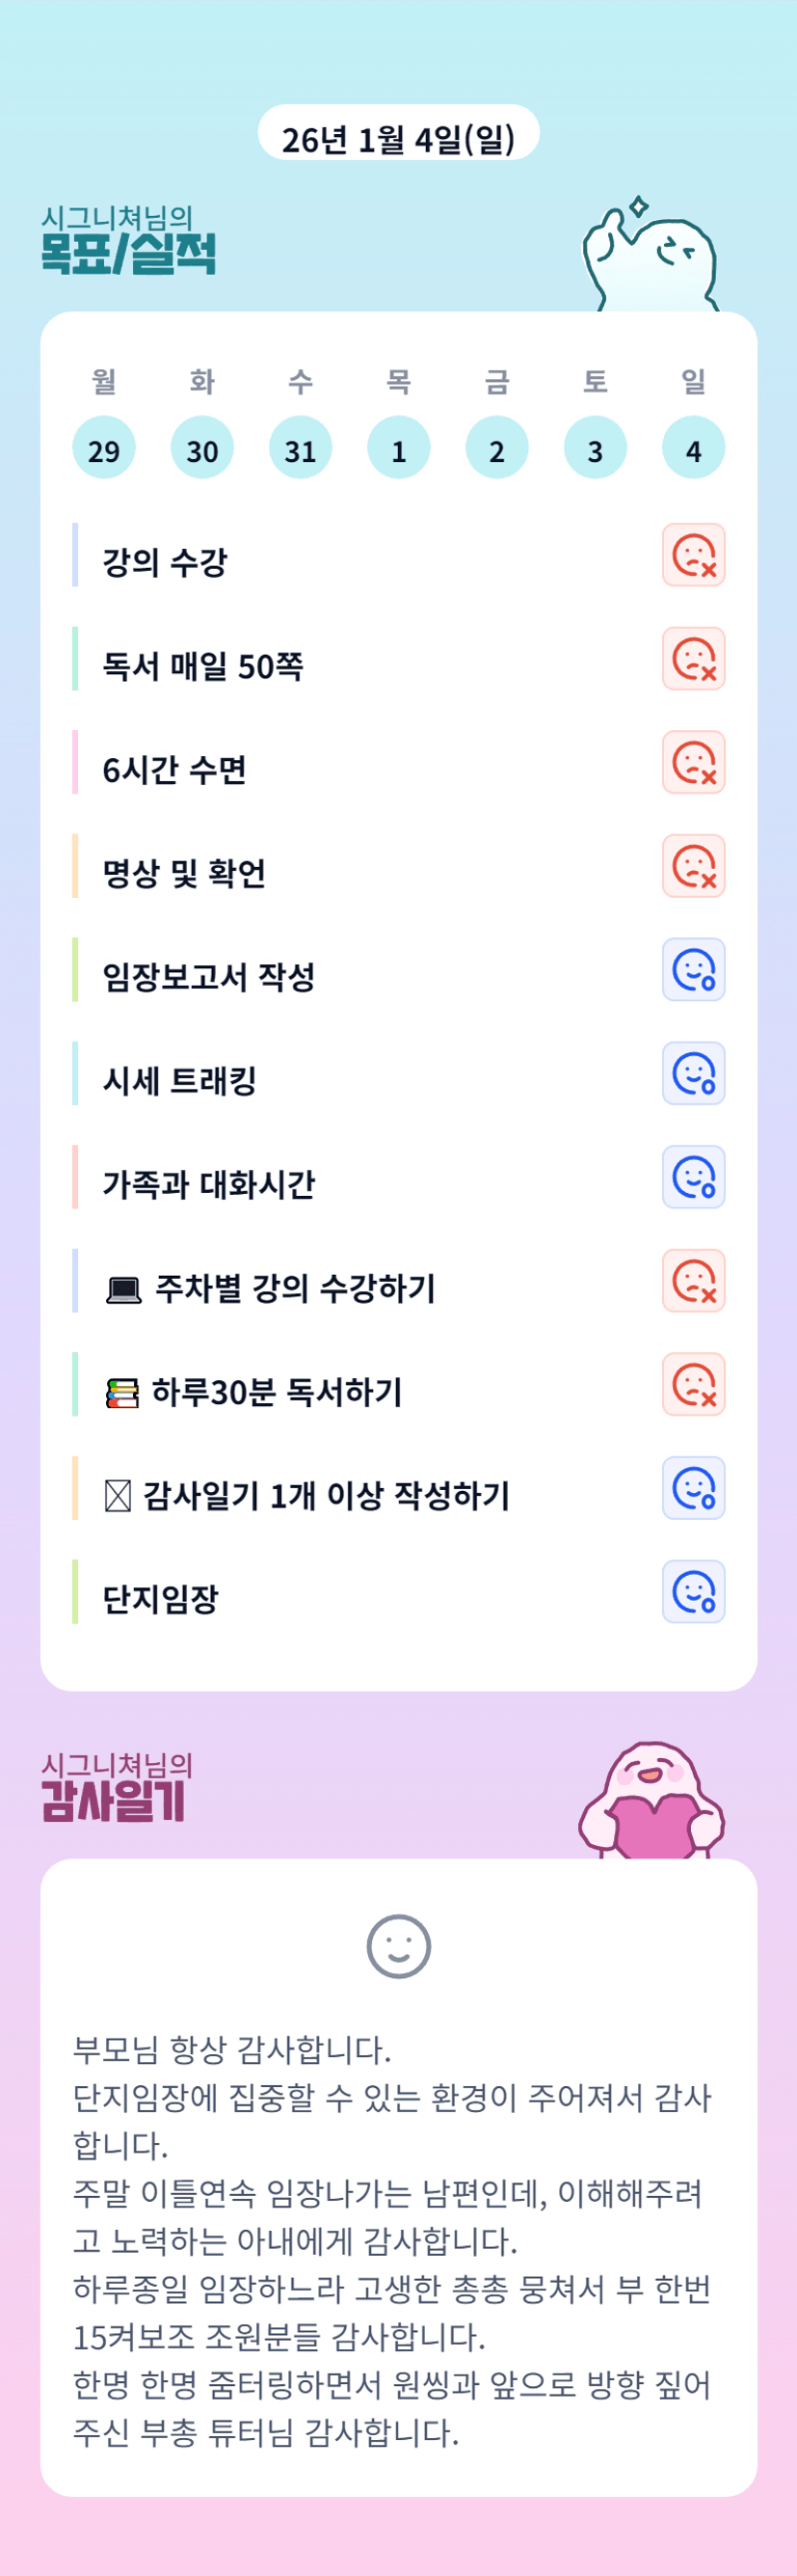Click the happy face beside 가족과 대화시간
The image size is (797, 2576).
(x=693, y=1177)
